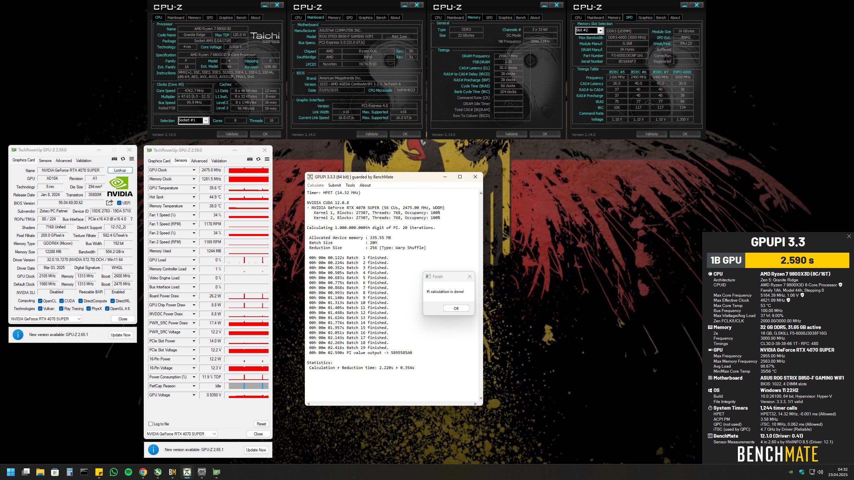Screen dimensions: 854x480
Task: Toggle the PhysX checkbox
Action: coord(88,309)
